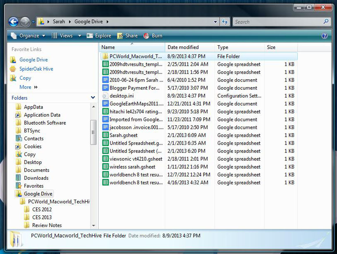Select the CES 2013 folder in tree

[x=42, y=217]
